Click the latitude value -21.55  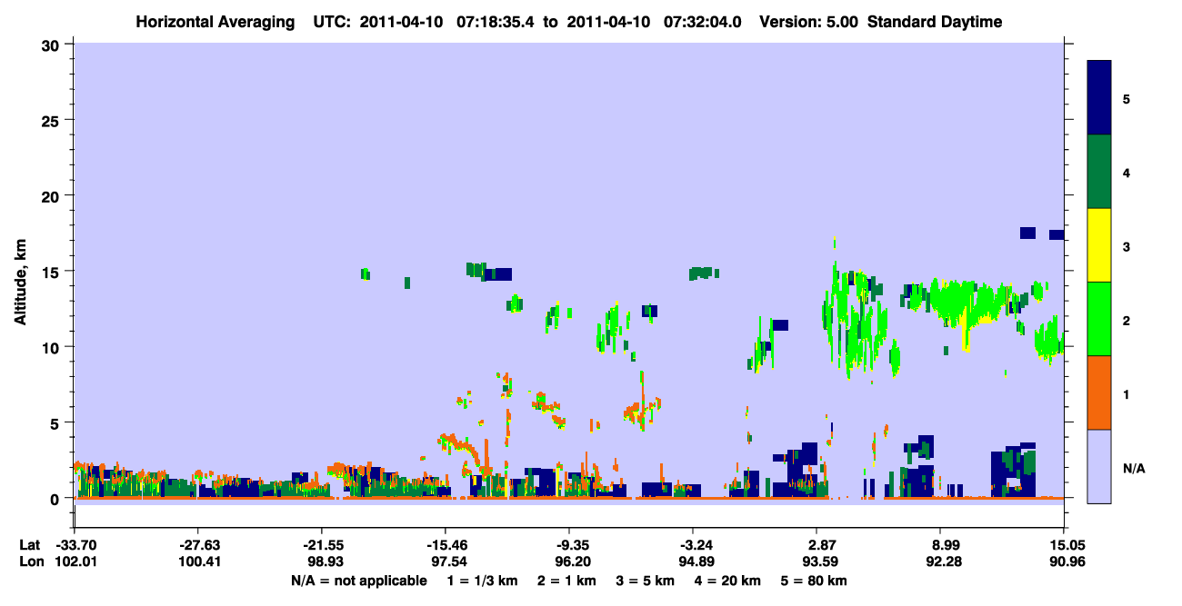322,545
